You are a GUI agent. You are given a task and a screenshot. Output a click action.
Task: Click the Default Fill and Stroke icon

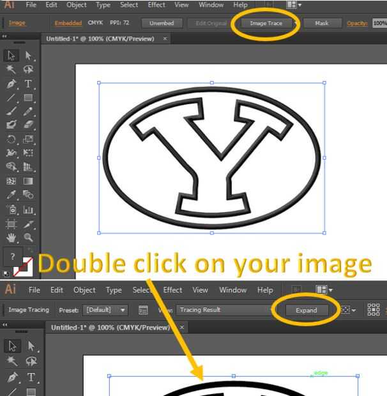[x=6, y=273]
